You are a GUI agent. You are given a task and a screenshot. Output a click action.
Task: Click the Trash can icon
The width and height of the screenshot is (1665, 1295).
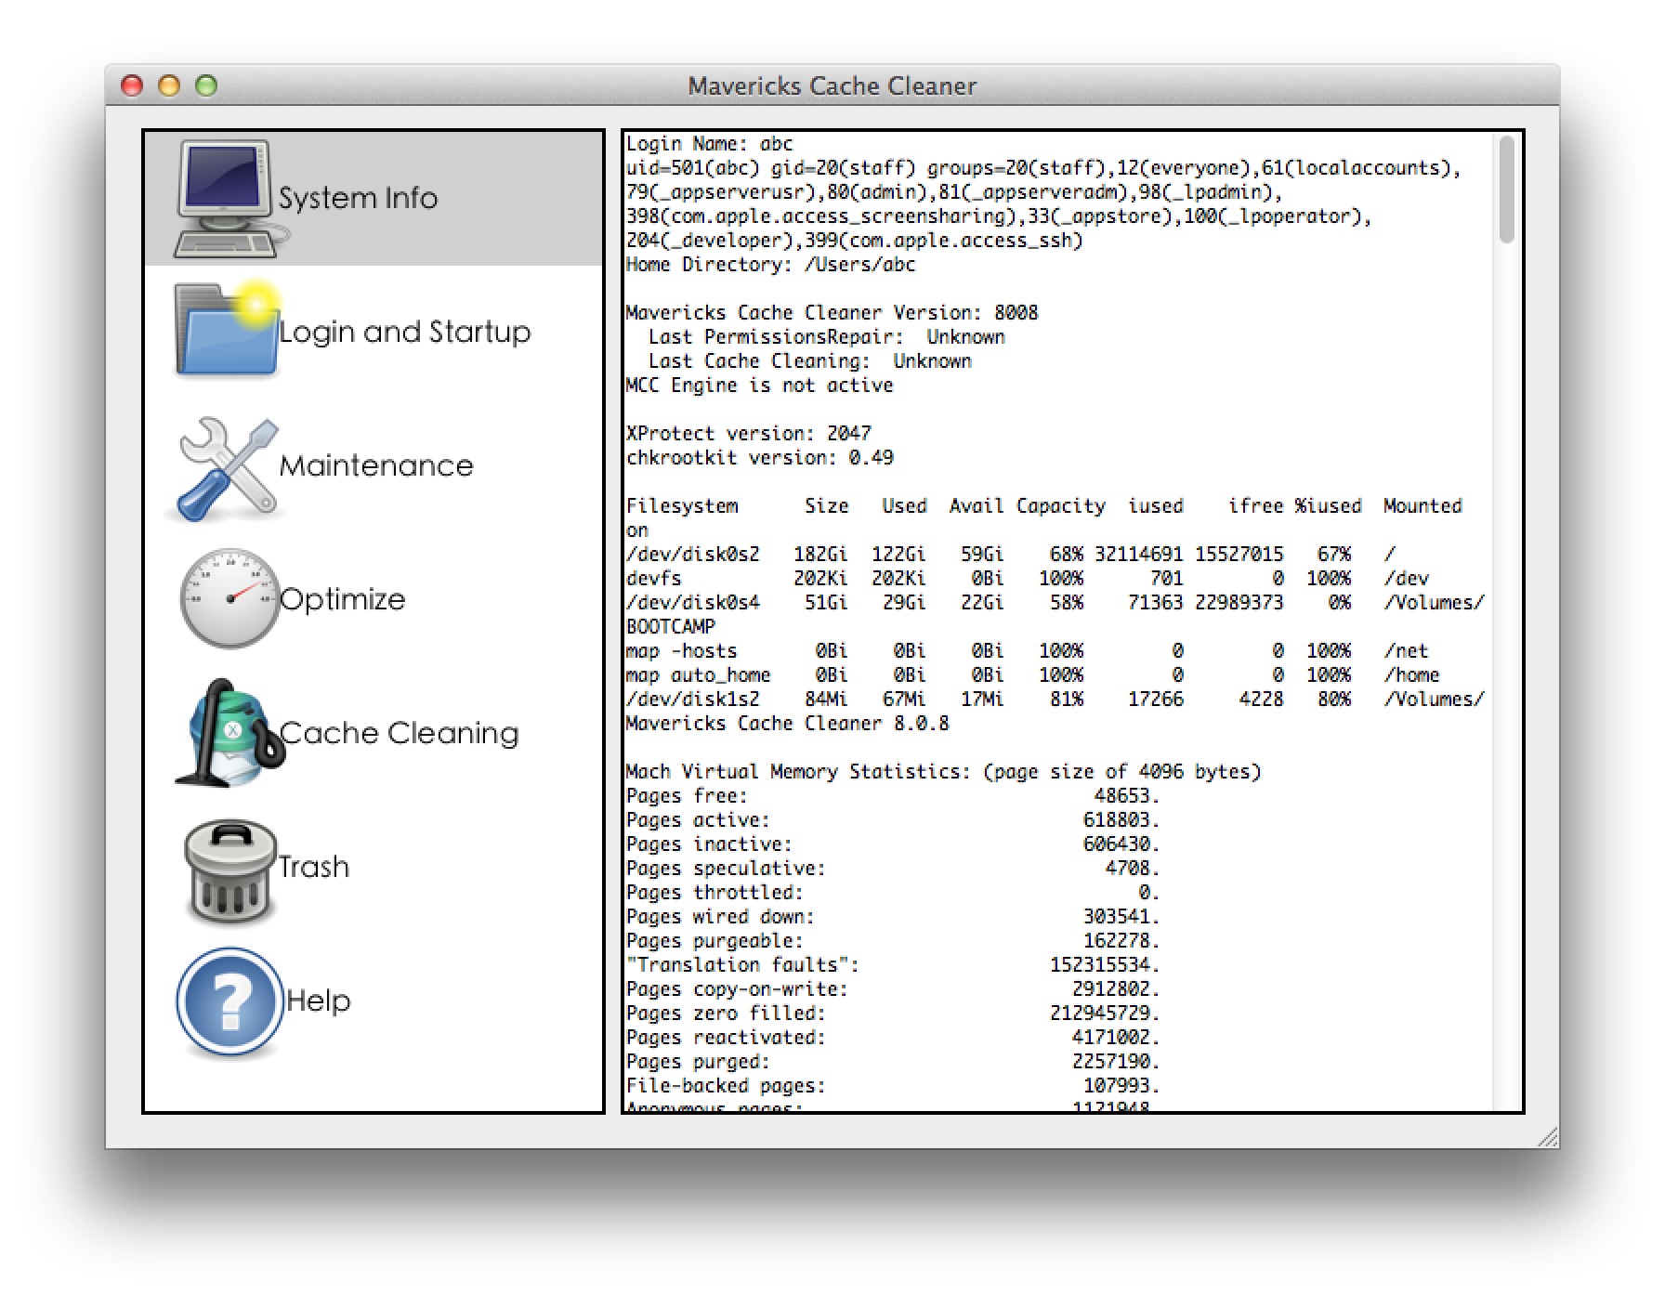pyautogui.click(x=230, y=870)
